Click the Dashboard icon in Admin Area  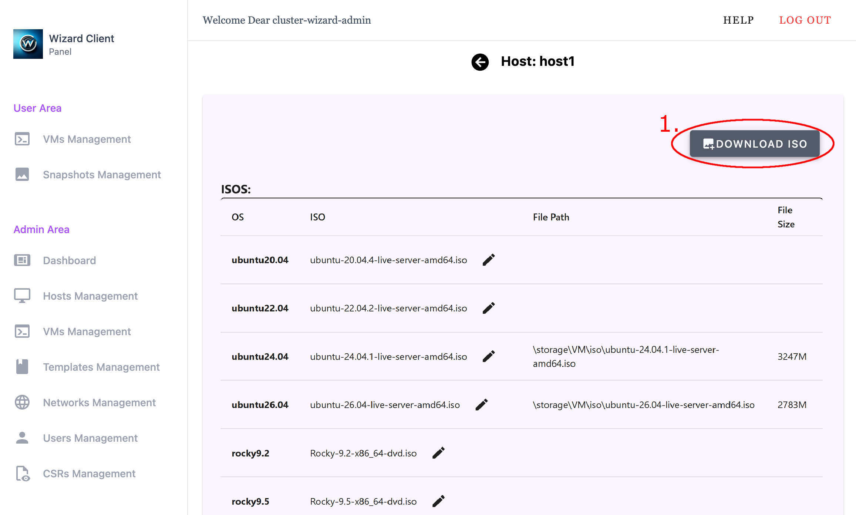pos(22,260)
